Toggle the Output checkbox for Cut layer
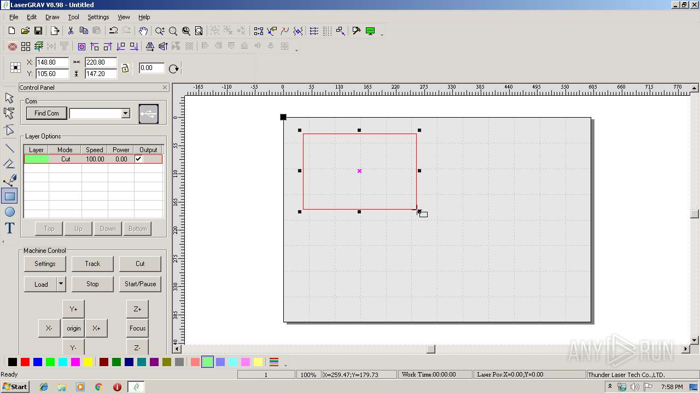700x394 pixels. point(138,159)
